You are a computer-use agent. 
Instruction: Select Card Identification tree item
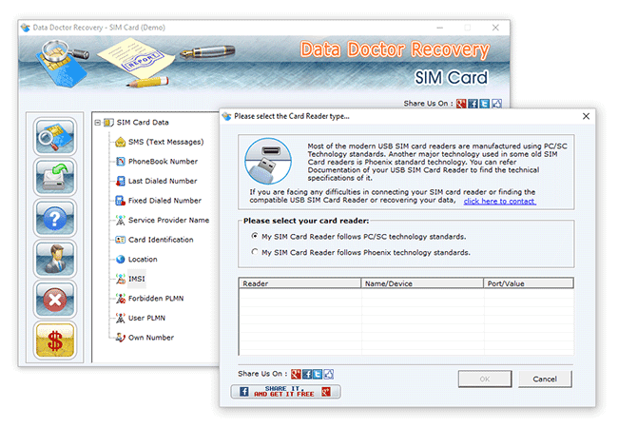pyautogui.click(x=161, y=240)
